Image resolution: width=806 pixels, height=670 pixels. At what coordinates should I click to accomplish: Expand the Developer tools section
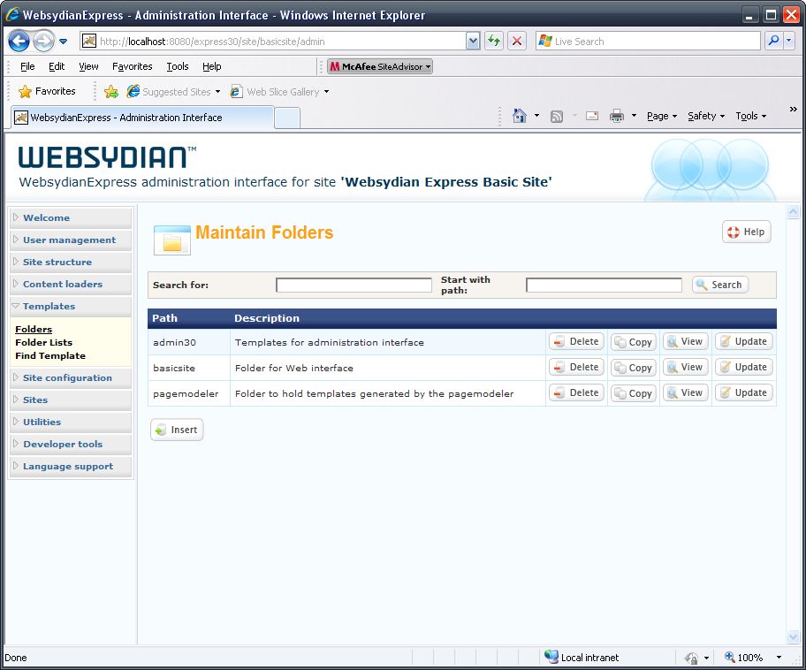tap(71, 445)
